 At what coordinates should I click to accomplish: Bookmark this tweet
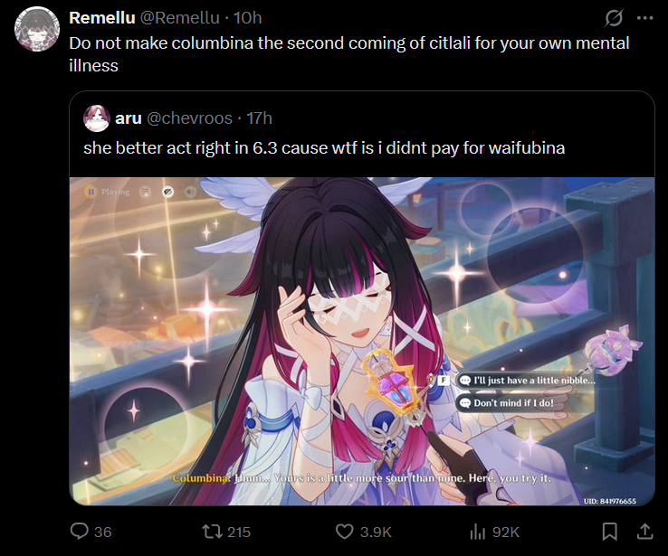point(610,532)
